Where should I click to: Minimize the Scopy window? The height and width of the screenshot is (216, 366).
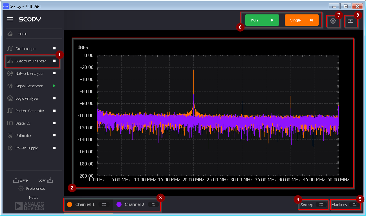[x=334, y=6]
